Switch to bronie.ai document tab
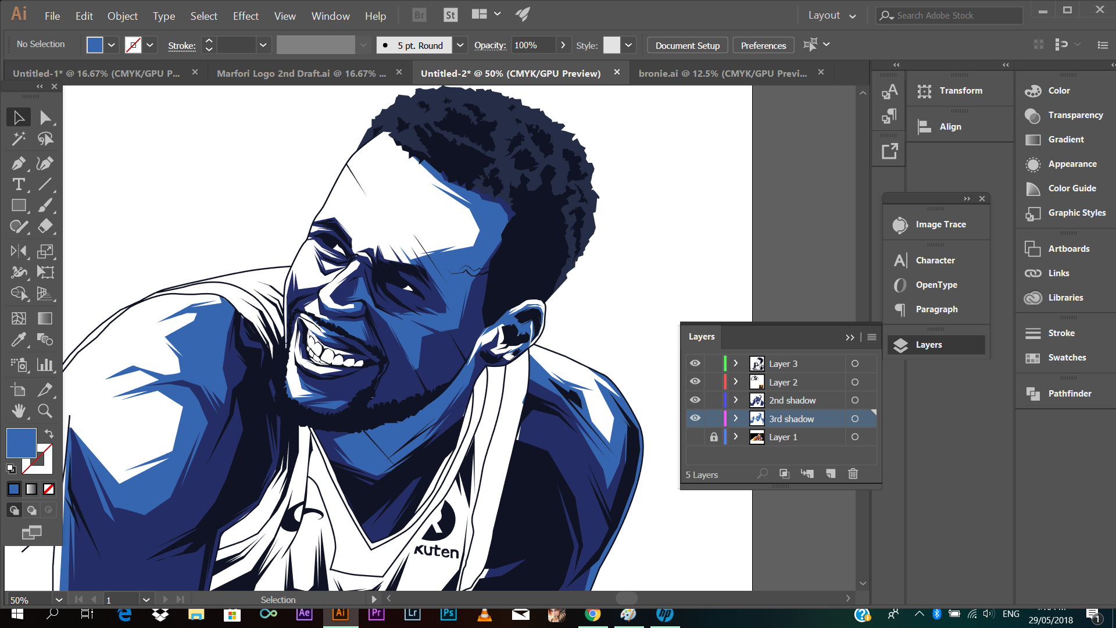Screen dimensions: 1116x628 click(x=722, y=73)
